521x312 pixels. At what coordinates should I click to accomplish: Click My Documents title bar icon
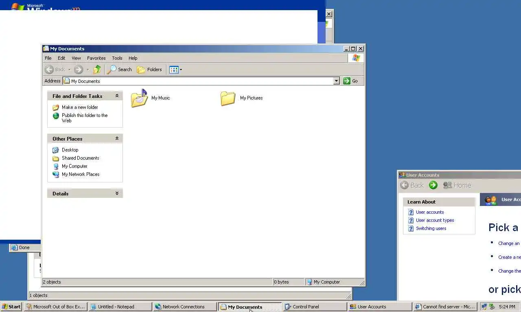click(x=46, y=48)
